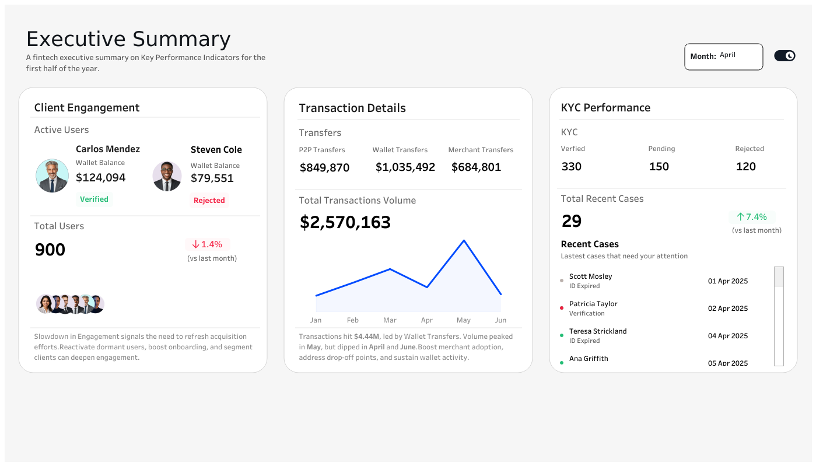Screen dimensions: 816x466
Task: Open the Month dropdown showing April
Action: pos(723,57)
